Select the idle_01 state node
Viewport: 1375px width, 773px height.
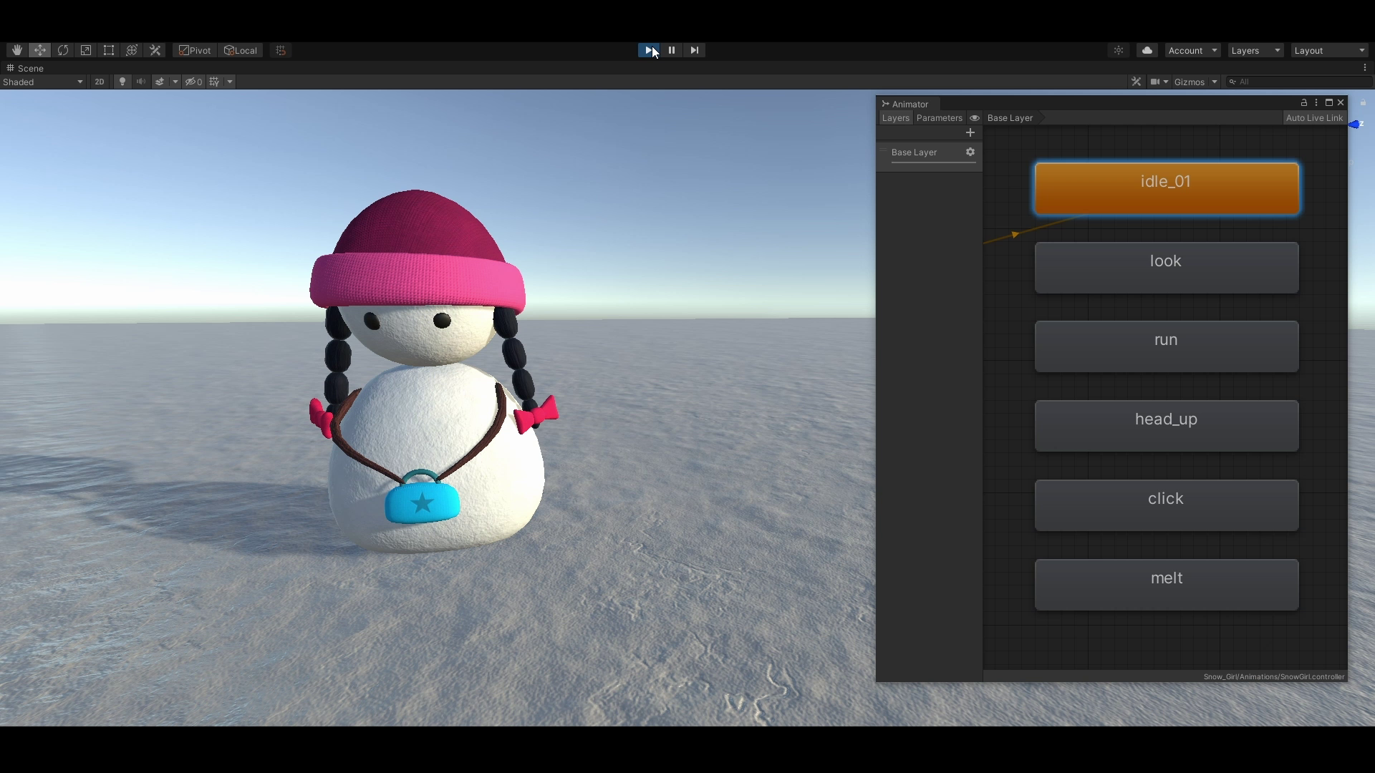tap(1167, 188)
